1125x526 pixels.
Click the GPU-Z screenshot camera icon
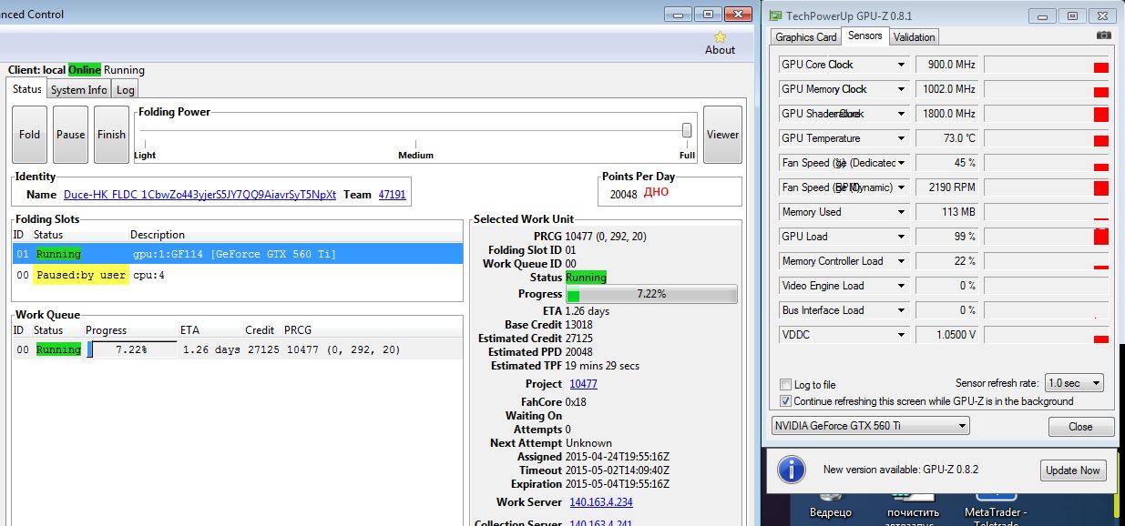(x=1104, y=35)
